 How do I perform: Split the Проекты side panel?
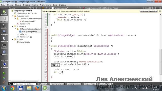pyautogui.click(x=36, y=8)
